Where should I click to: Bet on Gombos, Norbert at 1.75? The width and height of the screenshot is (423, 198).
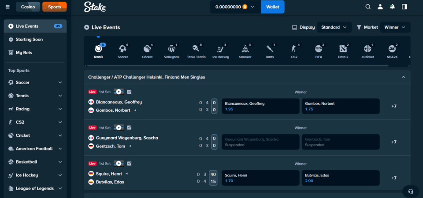(x=340, y=106)
